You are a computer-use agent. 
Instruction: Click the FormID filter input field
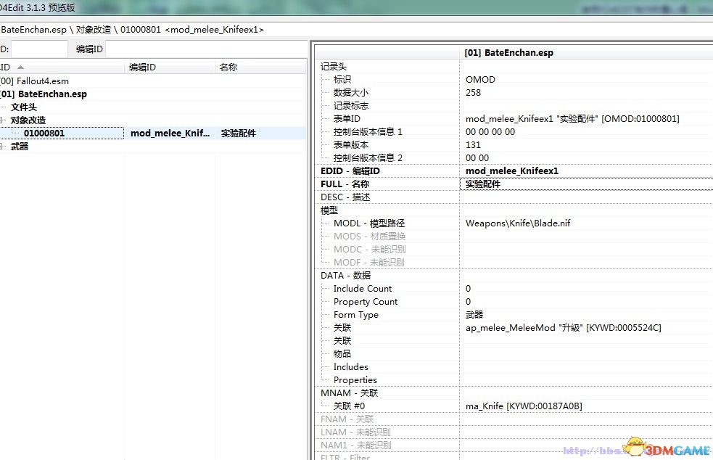click(x=39, y=49)
